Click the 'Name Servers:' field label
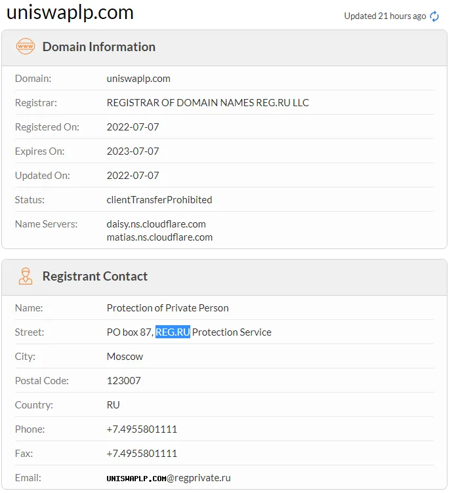Viewport: 456px width, 493px height. [46, 224]
